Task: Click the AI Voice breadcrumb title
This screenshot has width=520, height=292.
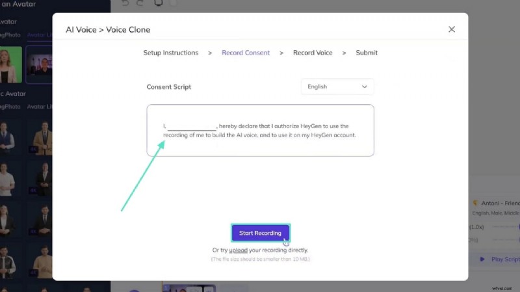Action: (81, 29)
